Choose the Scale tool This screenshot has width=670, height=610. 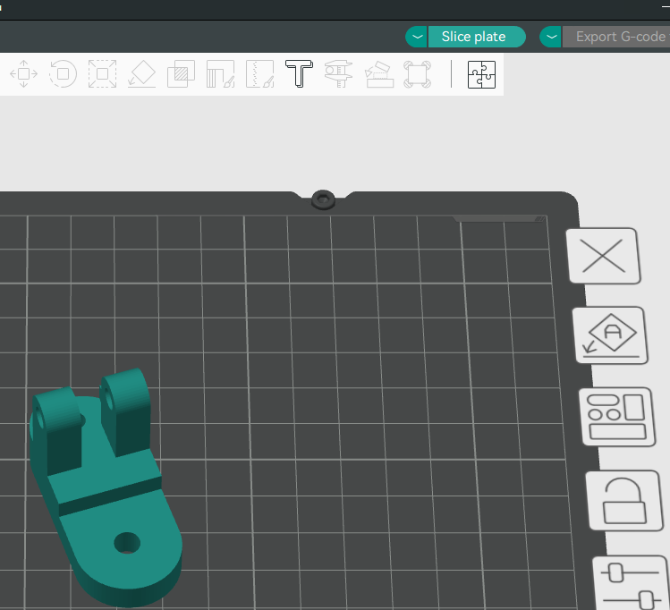tap(102, 73)
